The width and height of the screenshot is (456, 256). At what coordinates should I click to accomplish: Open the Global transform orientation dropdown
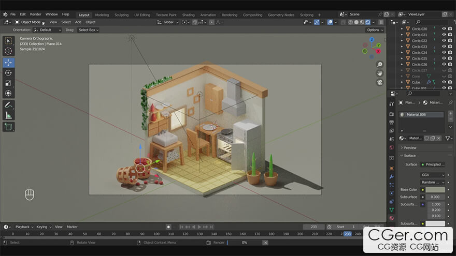coord(168,22)
